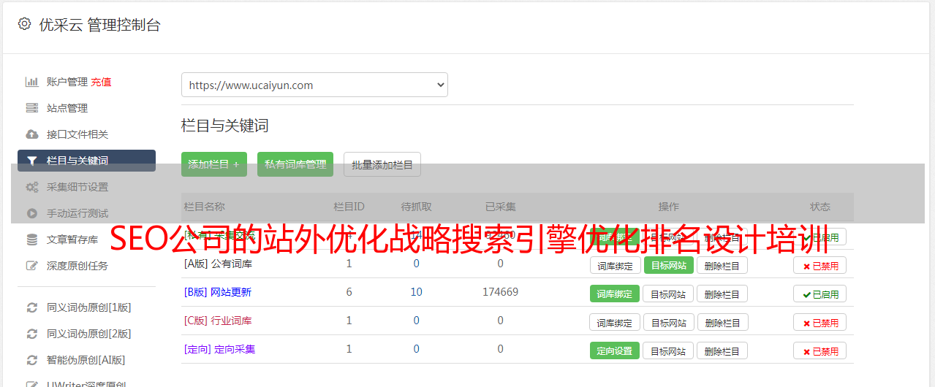Click the 批量添加栏目 button

point(382,164)
